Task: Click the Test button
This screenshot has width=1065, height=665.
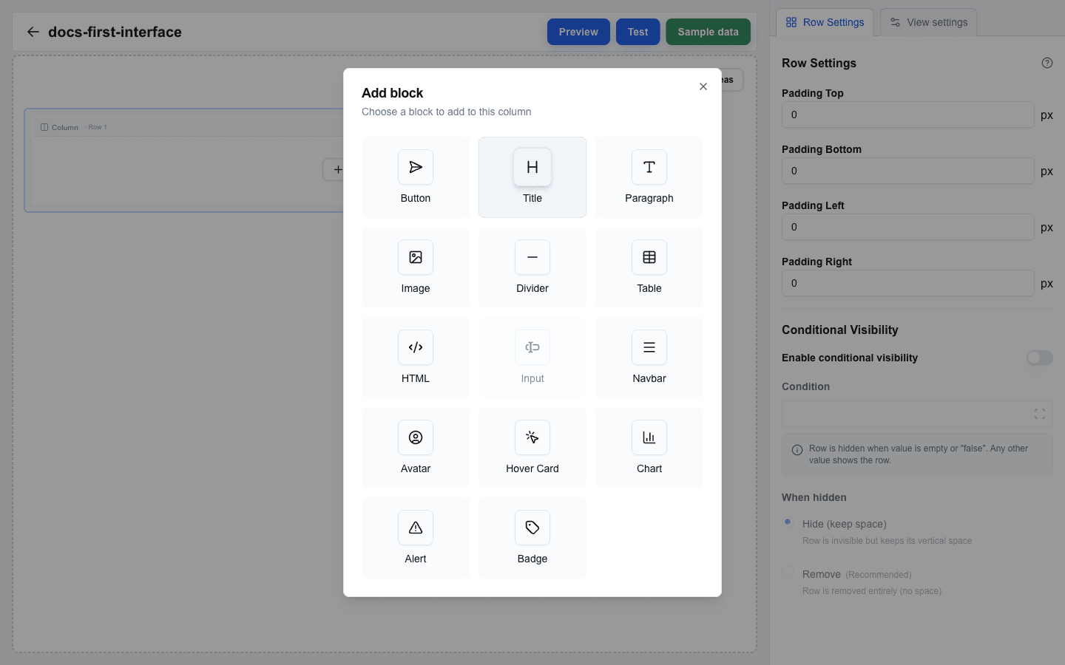Action: point(638,32)
